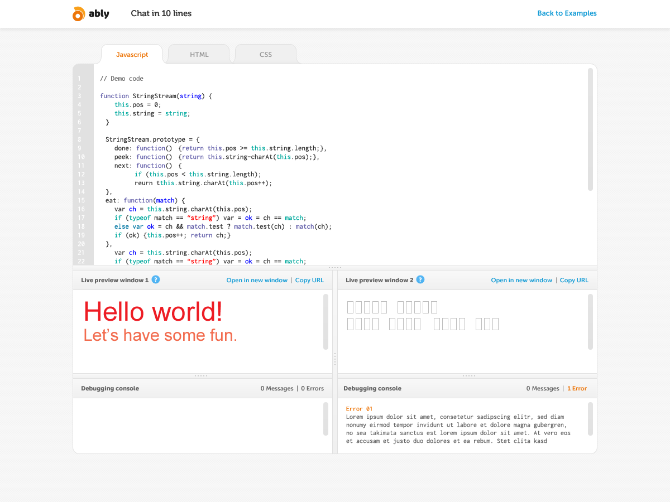
Task: Go back to Examples page
Action: click(x=567, y=13)
